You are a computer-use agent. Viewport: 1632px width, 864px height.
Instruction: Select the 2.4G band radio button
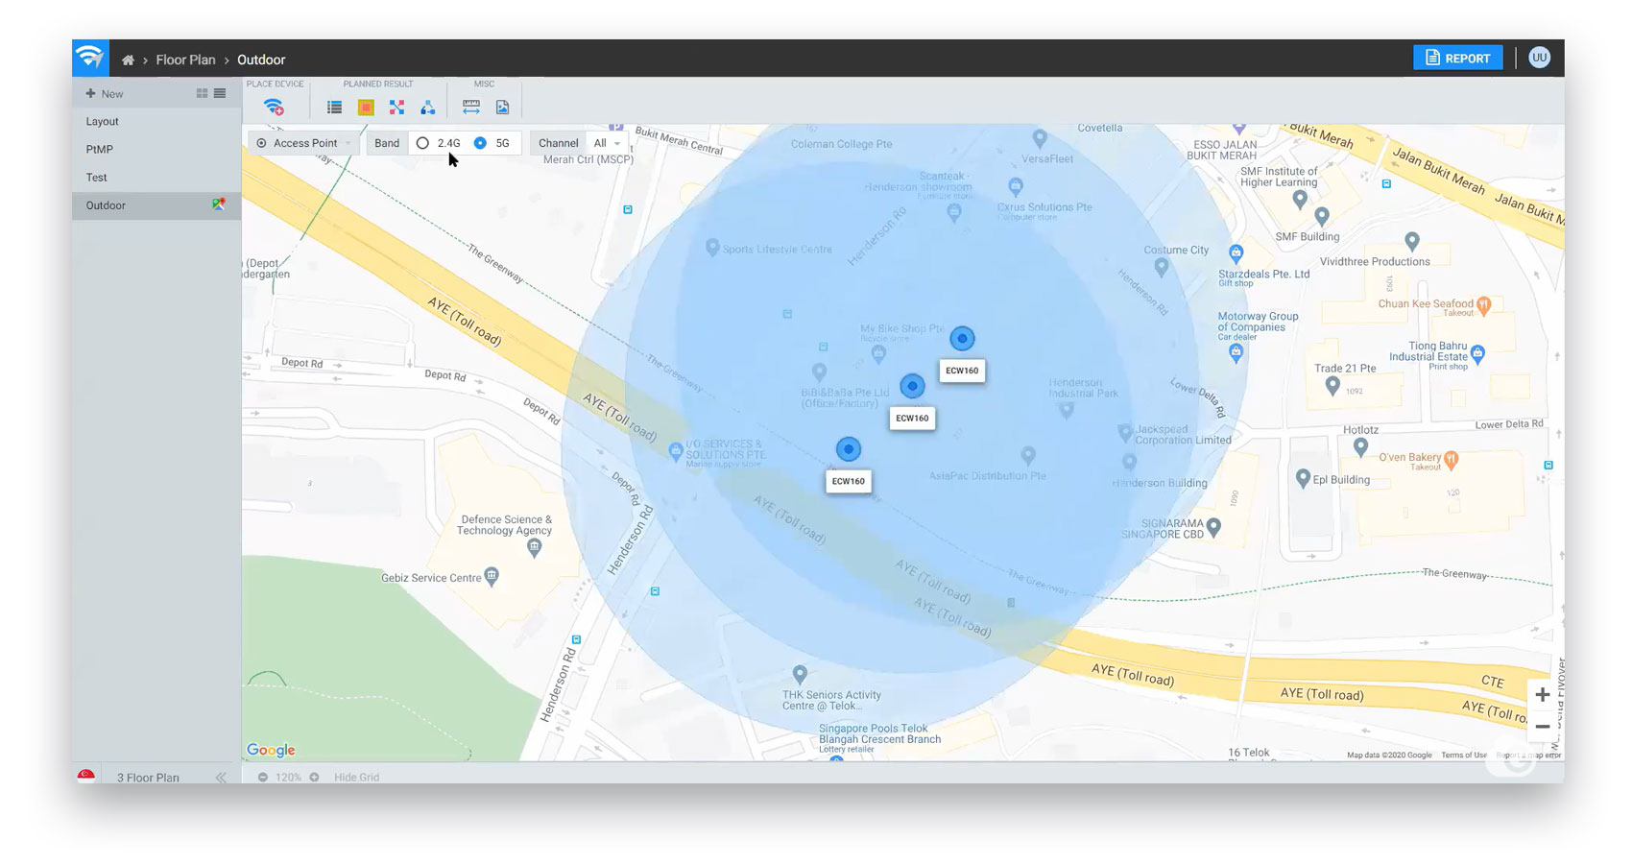tap(422, 143)
